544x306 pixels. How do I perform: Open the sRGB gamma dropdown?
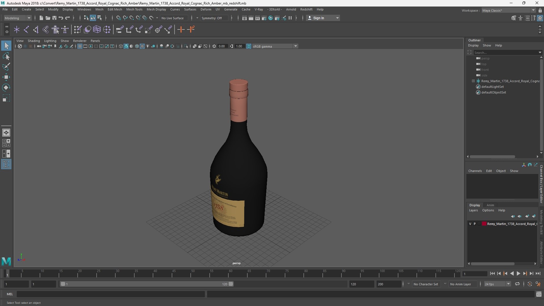pos(275,46)
